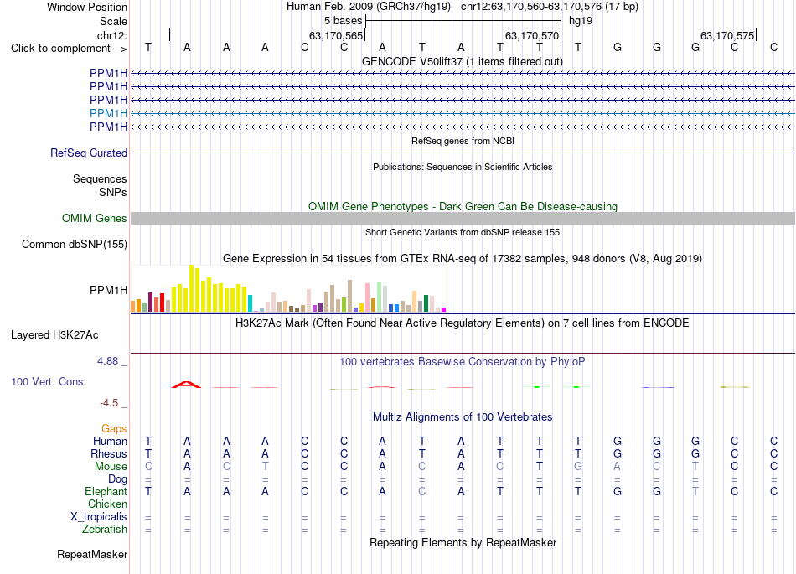Select the 'Scale' label
The image size is (796, 574).
(x=113, y=21)
